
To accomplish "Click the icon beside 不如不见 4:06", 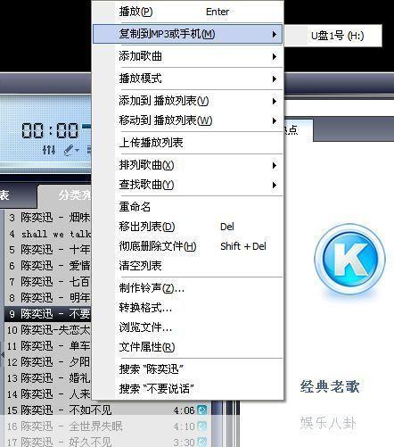I will (202, 410).
